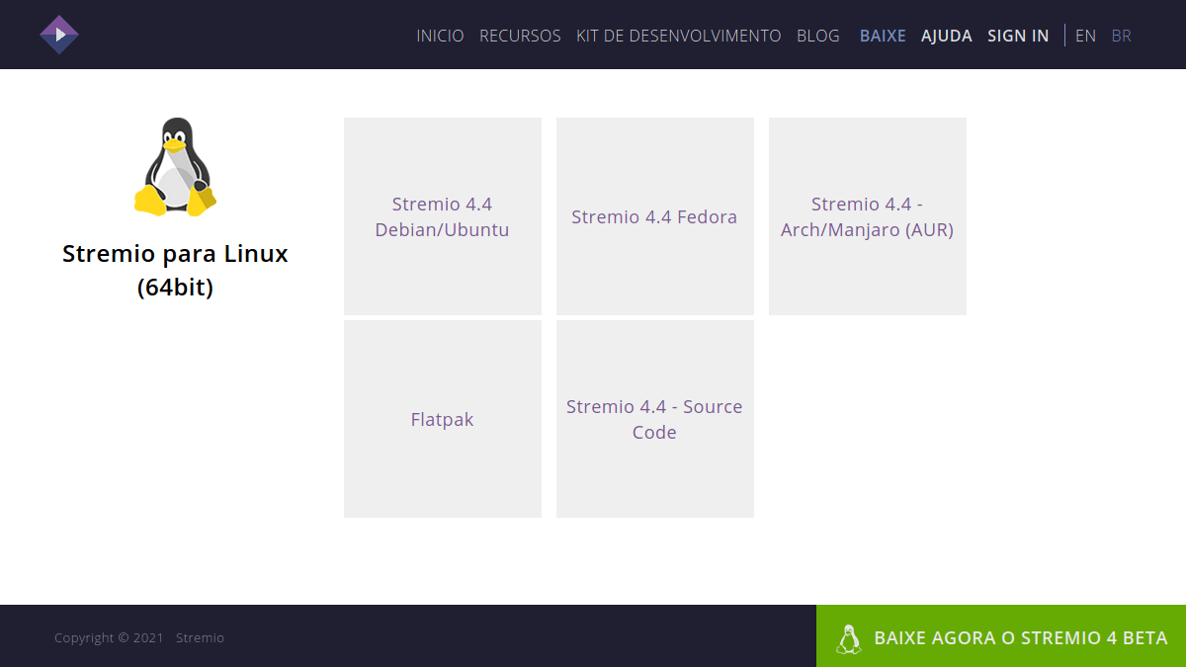
Task: Click the Linux penguin Tux image
Action: click(x=175, y=167)
